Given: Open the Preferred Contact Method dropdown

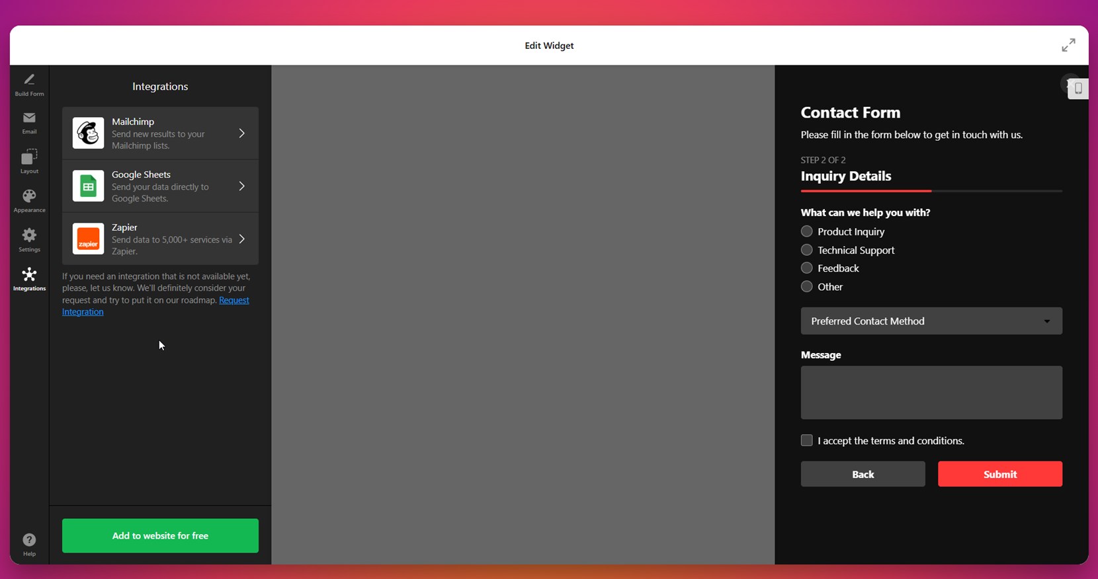Looking at the screenshot, I should tap(931, 321).
